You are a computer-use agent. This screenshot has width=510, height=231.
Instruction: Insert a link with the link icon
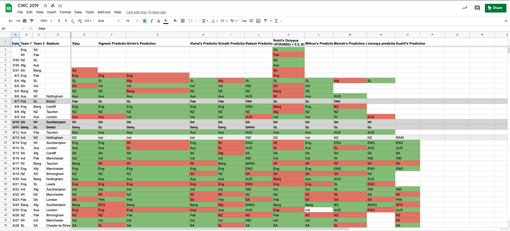pos(244,21)
